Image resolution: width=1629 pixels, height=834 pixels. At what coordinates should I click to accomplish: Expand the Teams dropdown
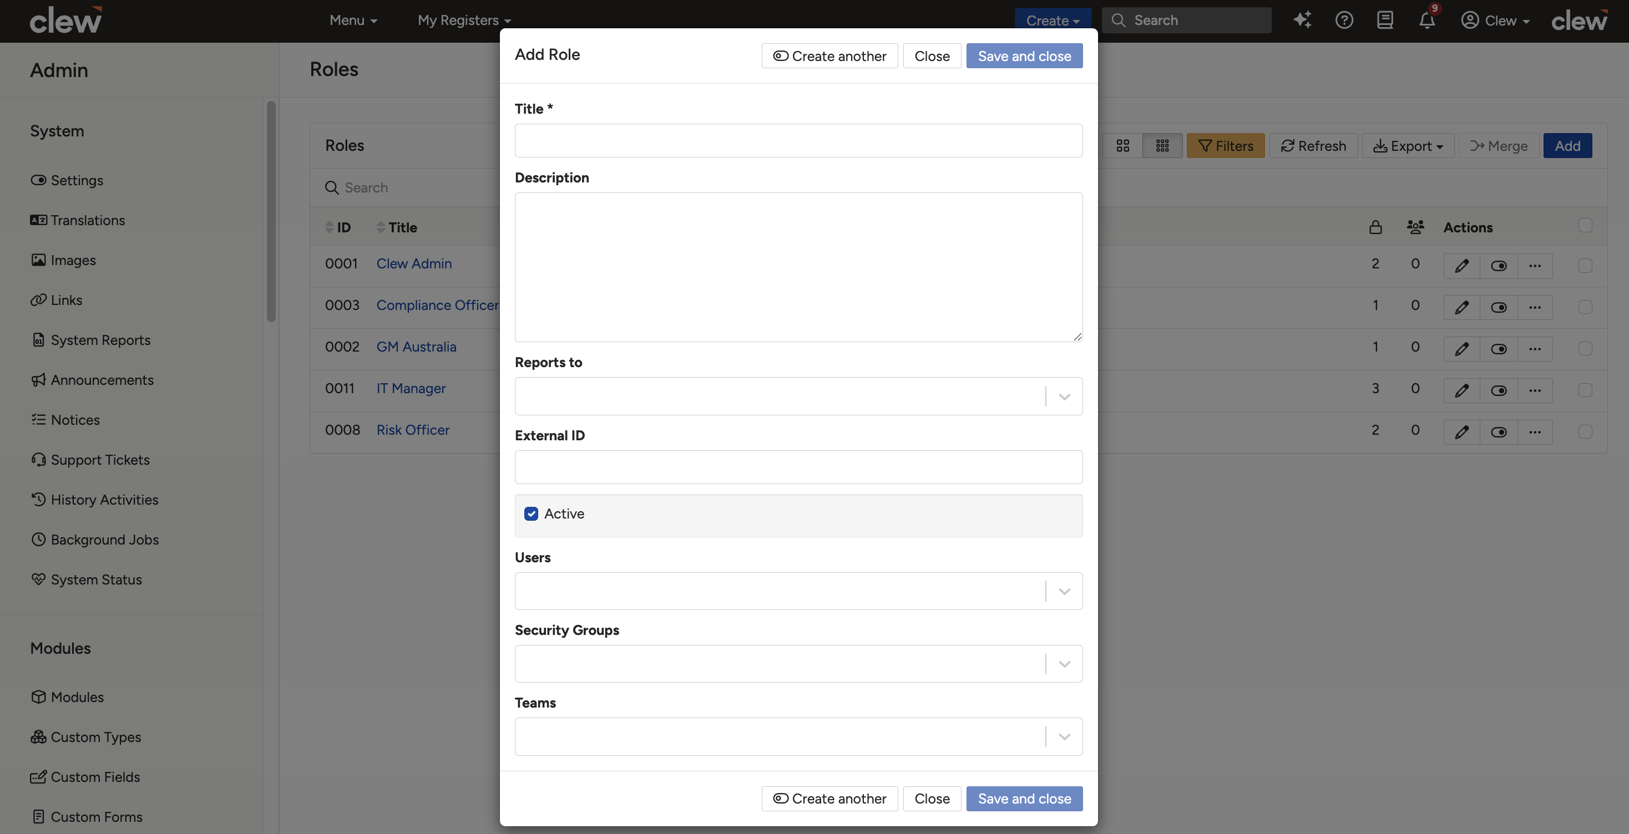tap(1064, 737)
